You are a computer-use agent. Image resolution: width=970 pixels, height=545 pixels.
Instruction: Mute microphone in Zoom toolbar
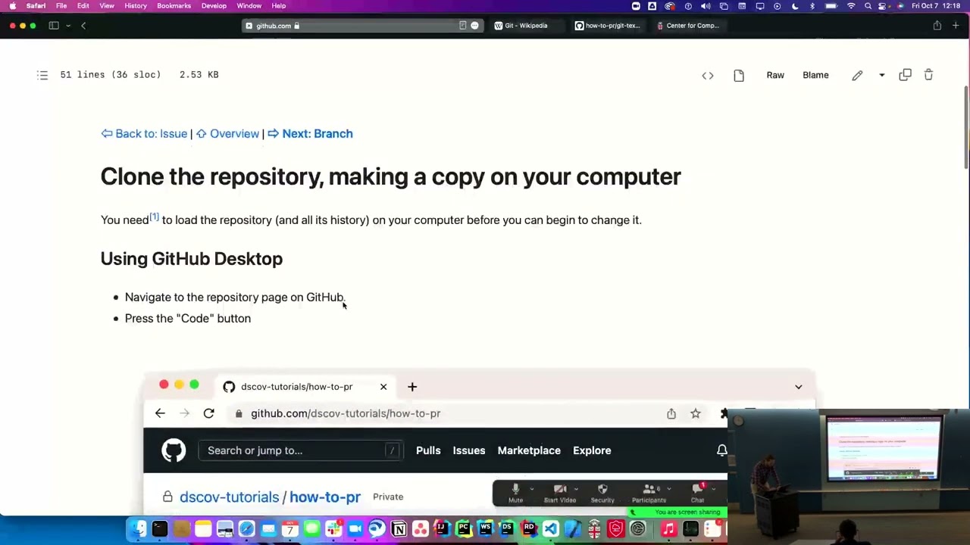[x=515, y=493]
